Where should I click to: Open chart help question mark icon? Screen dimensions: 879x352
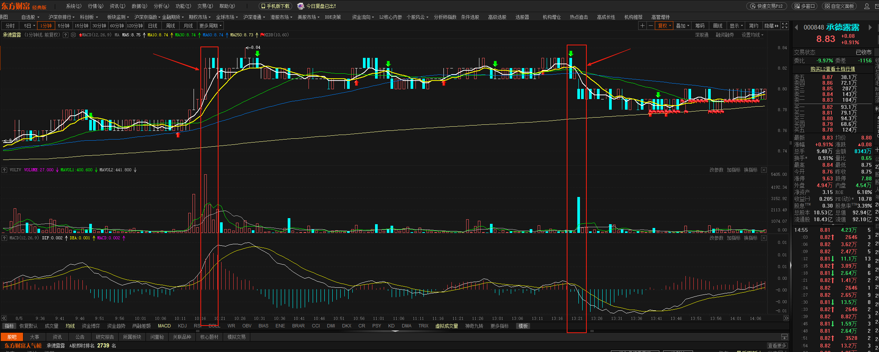(65, 35)
